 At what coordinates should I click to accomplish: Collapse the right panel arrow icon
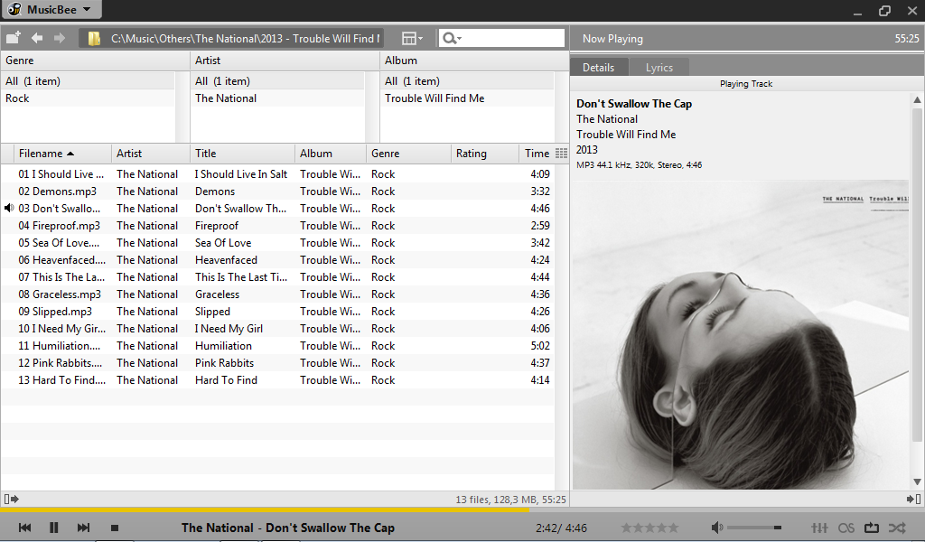tap(914, 499)
